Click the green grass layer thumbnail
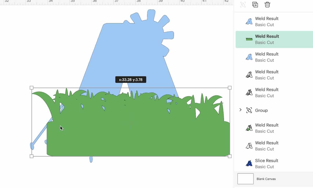 [249, 39]
